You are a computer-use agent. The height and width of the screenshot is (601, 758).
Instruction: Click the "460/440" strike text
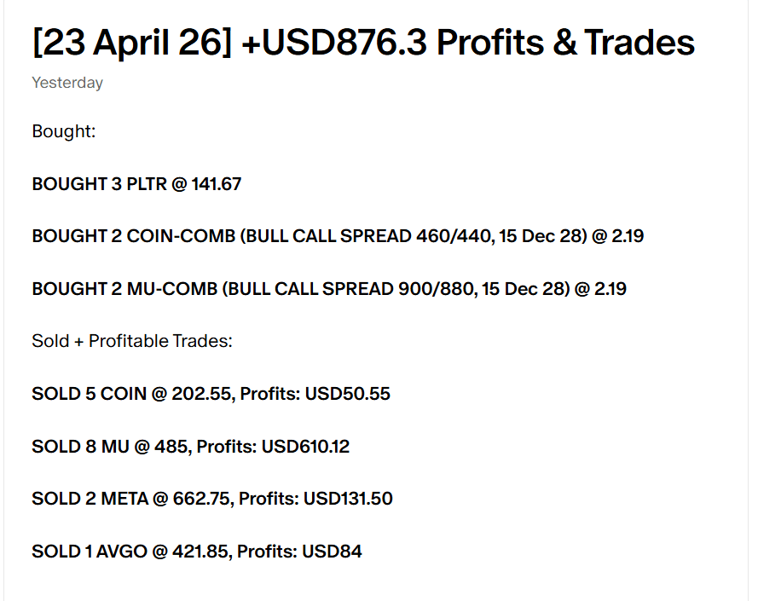coord(431,236)
